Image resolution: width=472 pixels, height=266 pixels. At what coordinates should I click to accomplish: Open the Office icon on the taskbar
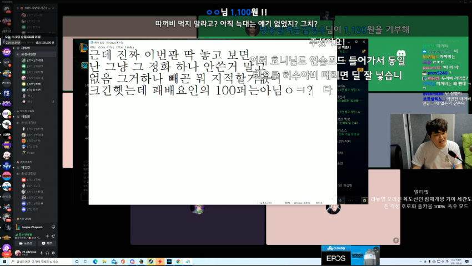tap(123, 262)
